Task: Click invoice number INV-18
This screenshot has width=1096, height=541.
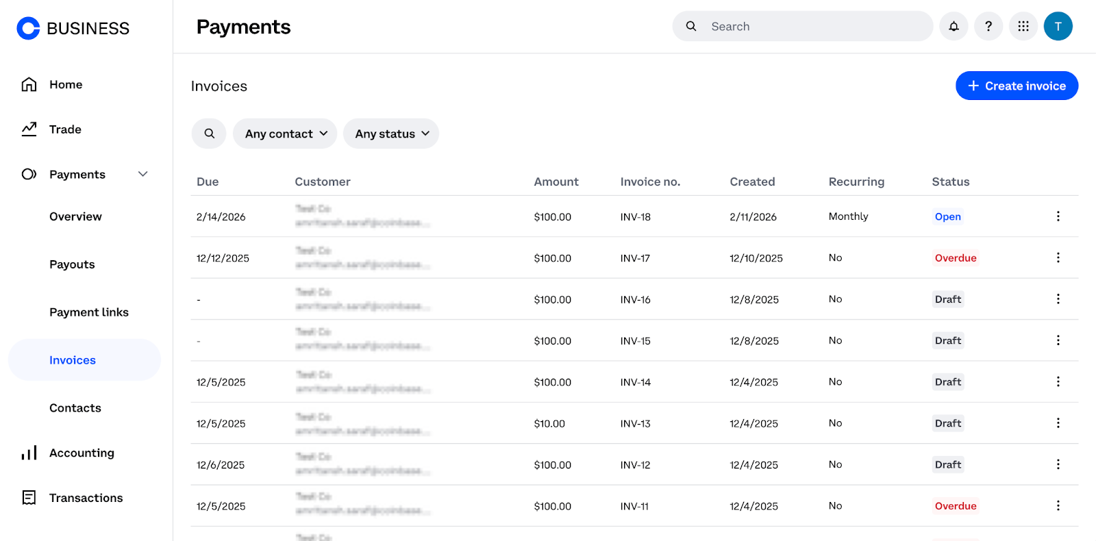Action: click(636, 217)
